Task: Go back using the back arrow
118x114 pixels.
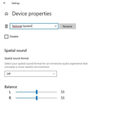Action: pos(4,3)
